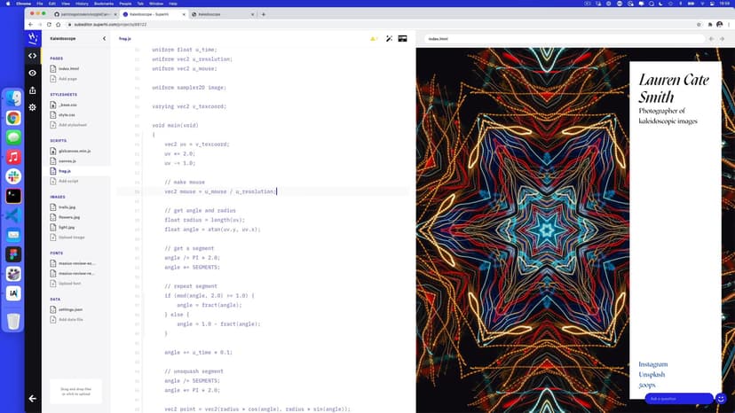Click the magic wand format icon
The width and height of the screenshot is (735, 413).
pos(389,39)
